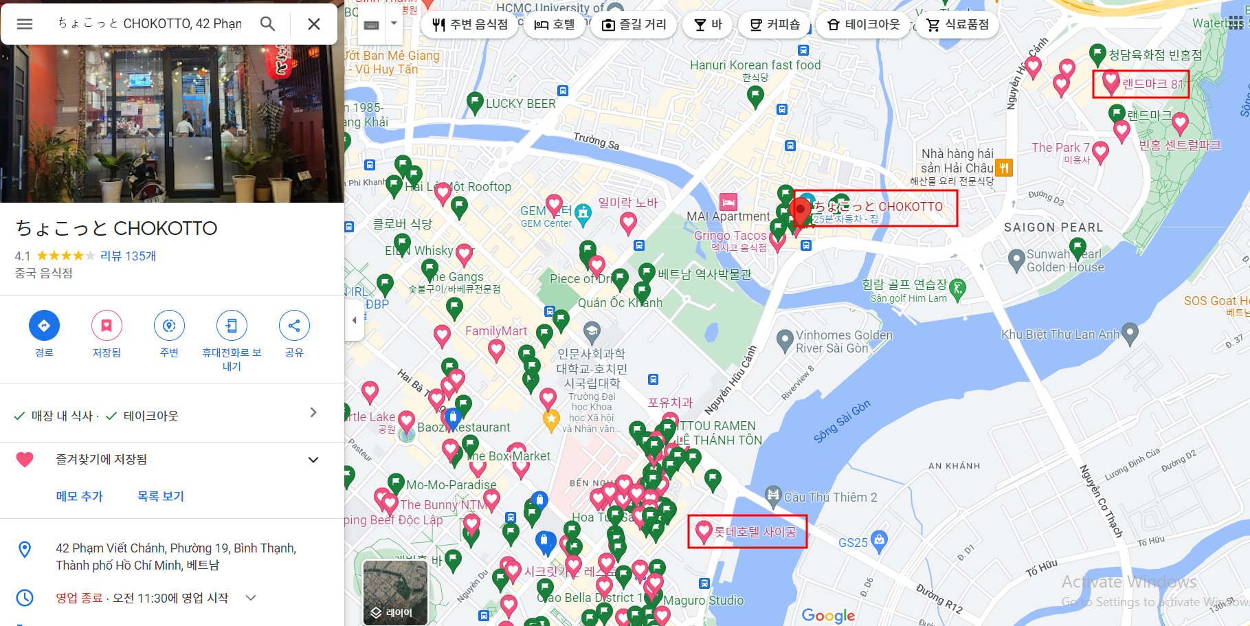The height and width of the screenshot is (626, 1250).
Task: Click the 힘람 골프 연습장 golf pin
Action: tap(957, 289)
